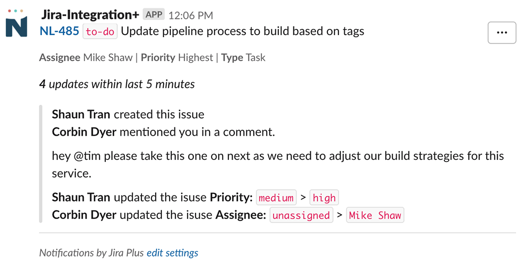Viewport: 524px width, 262px height.
Task: Click the edit settings link
Action: click(172, 253)
